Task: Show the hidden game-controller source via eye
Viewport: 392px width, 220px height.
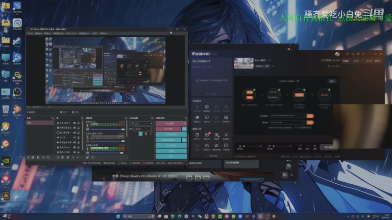Action: click(74, 137)
